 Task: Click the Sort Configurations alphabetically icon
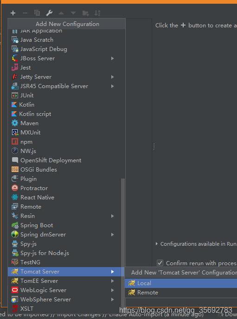click(x=97, y=13)
